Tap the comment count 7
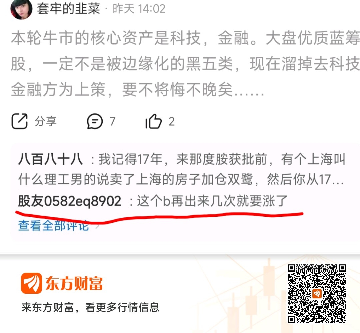Image resolution: width=360 pixels, height=333 pixels. coord(112,121)
